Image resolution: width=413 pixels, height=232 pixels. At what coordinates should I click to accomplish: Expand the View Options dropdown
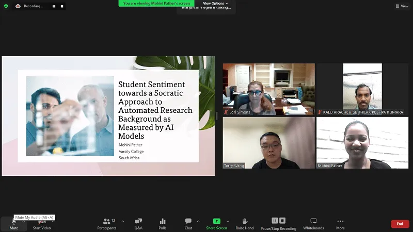tap(215, 3)
